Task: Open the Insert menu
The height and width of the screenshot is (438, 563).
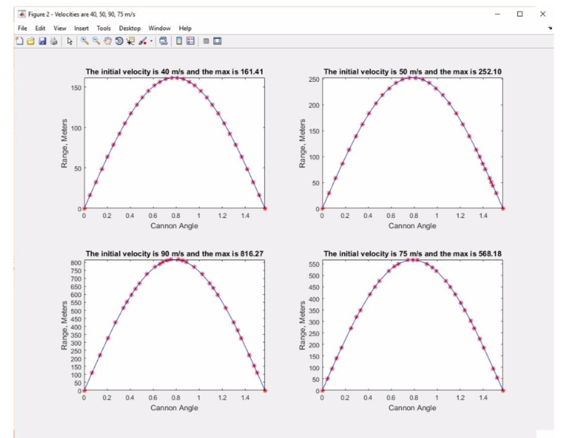Action: [x=82, y=28]
